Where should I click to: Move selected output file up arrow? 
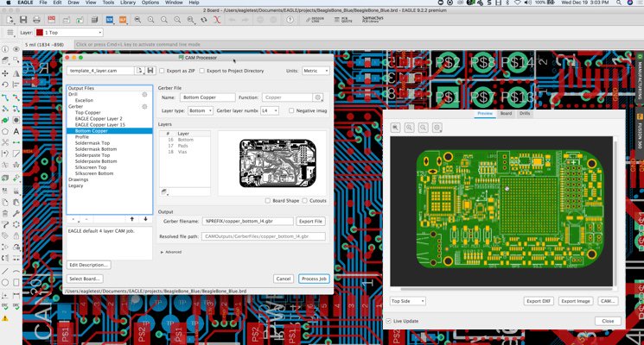point(132,219)
